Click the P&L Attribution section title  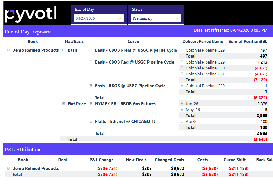(x=23, y=150)
